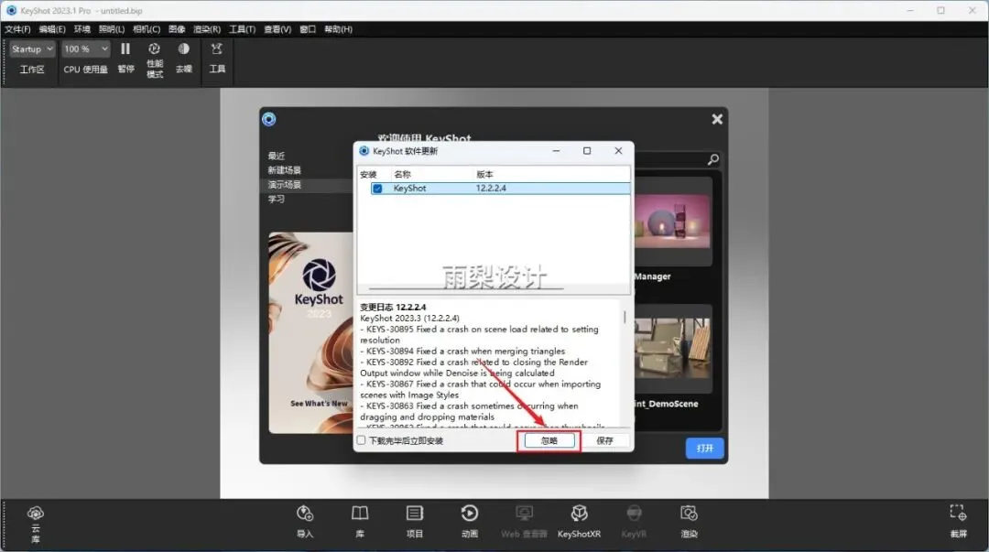This screenshot has width=989, height=552.
Task: Click the search magnifier in welcome dialog
Action: pyautogui.click(x=712, y=159)
